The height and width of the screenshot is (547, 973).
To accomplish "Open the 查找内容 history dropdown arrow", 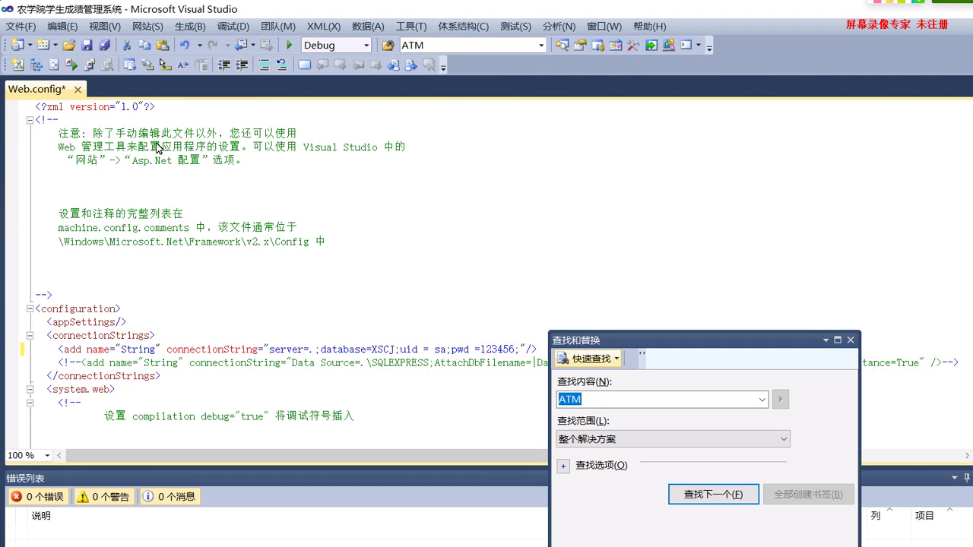I will pyautogui.click(x=762, y=400).
